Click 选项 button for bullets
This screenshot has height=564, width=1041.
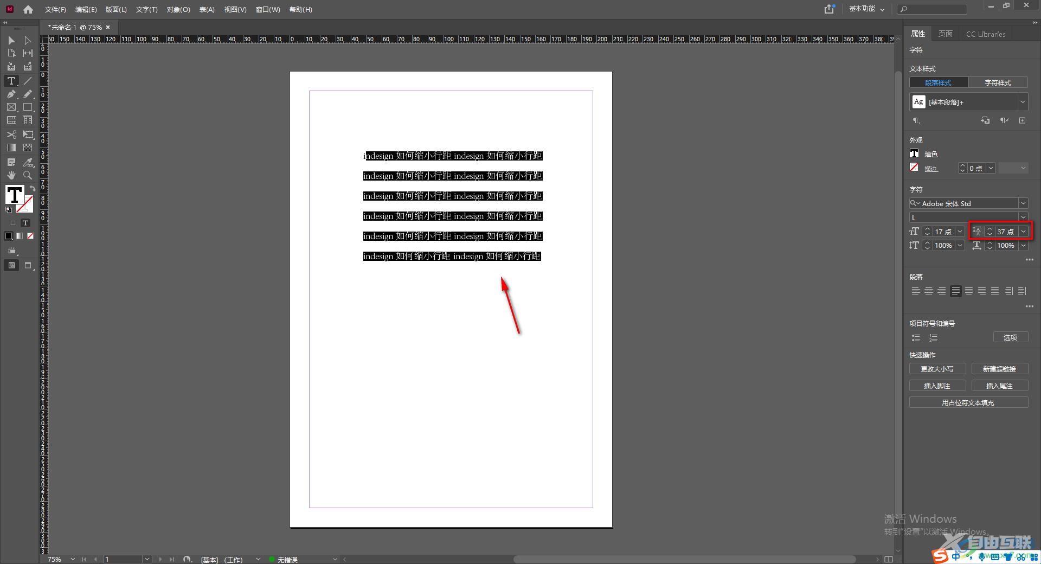point(1011,337)
